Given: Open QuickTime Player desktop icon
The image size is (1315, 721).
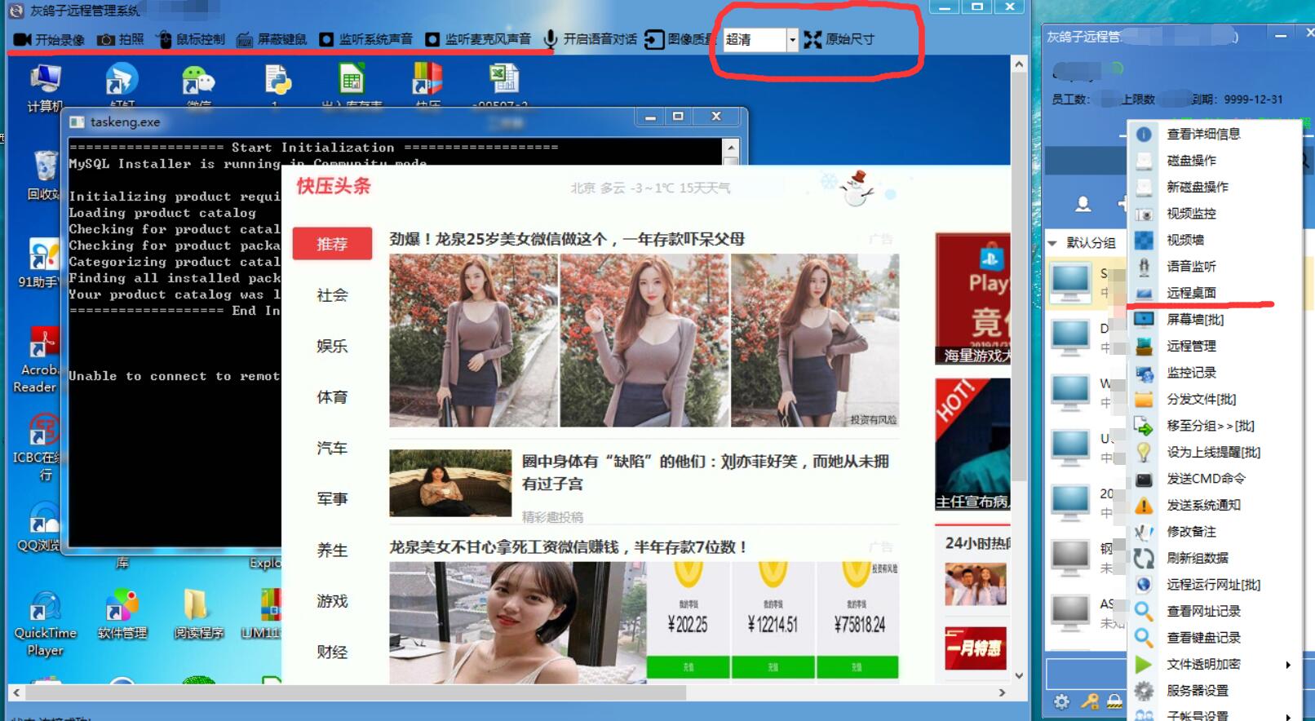Looking at the screenshot, I should point(45,625).
